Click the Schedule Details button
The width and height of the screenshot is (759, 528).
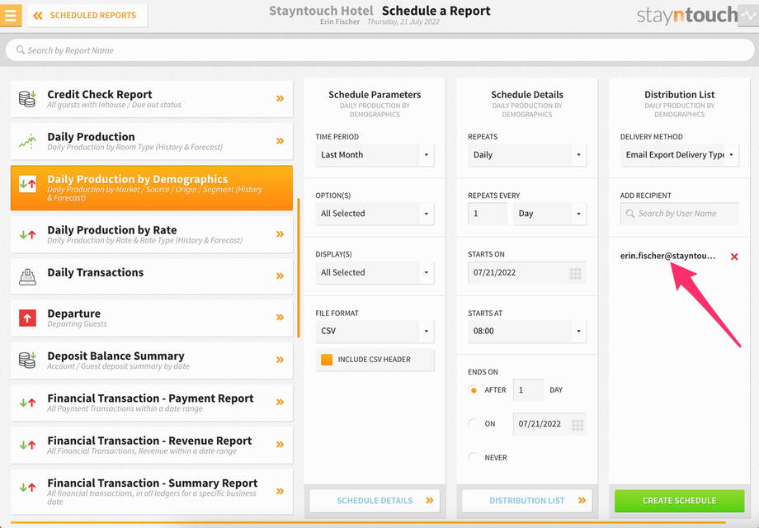coord(375,501)
